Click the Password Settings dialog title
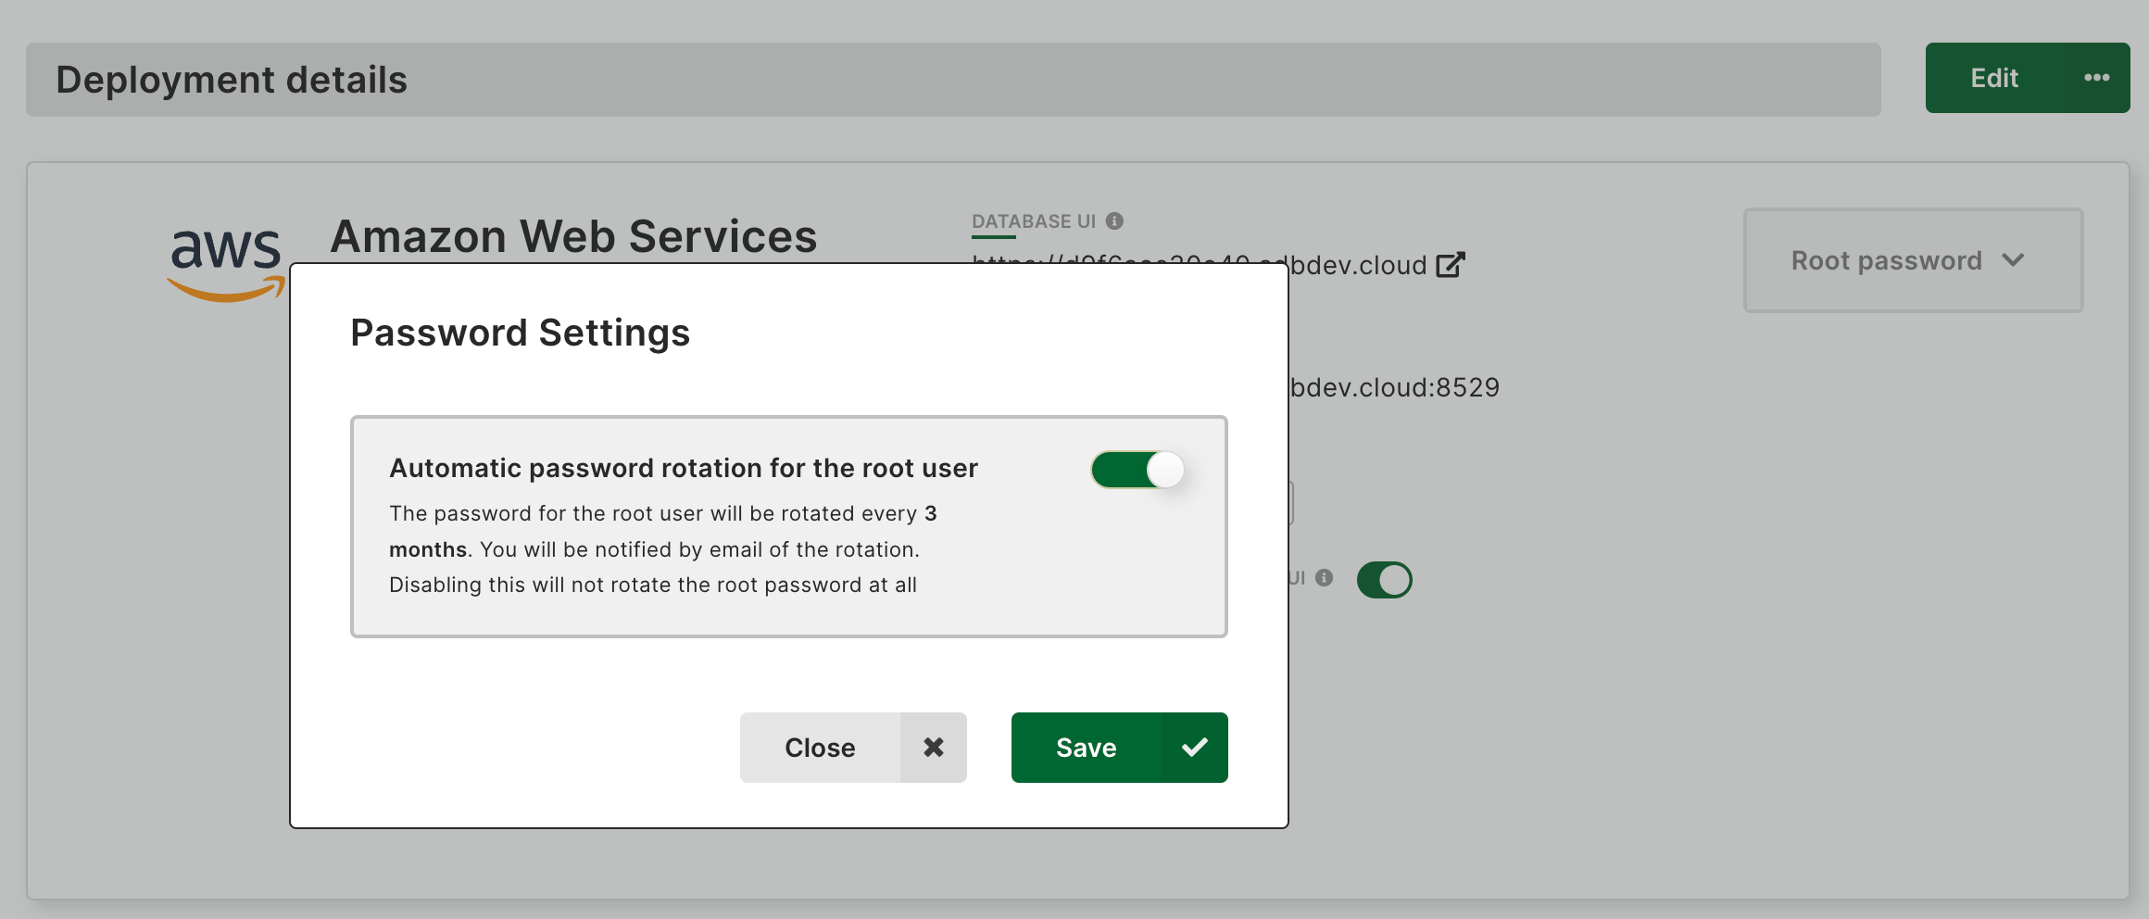 pos(520,333)
